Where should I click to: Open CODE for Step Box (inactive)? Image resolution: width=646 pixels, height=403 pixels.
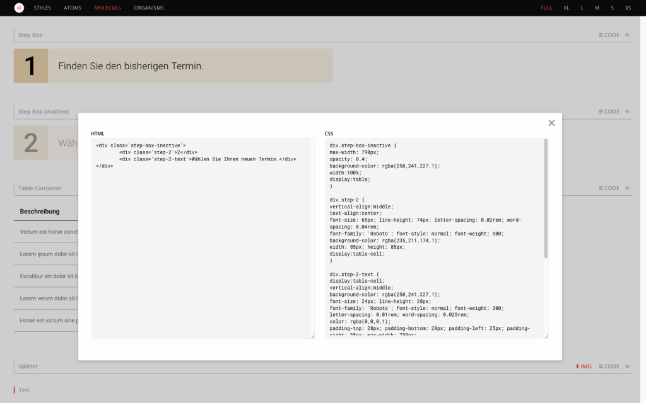[611, 111]
